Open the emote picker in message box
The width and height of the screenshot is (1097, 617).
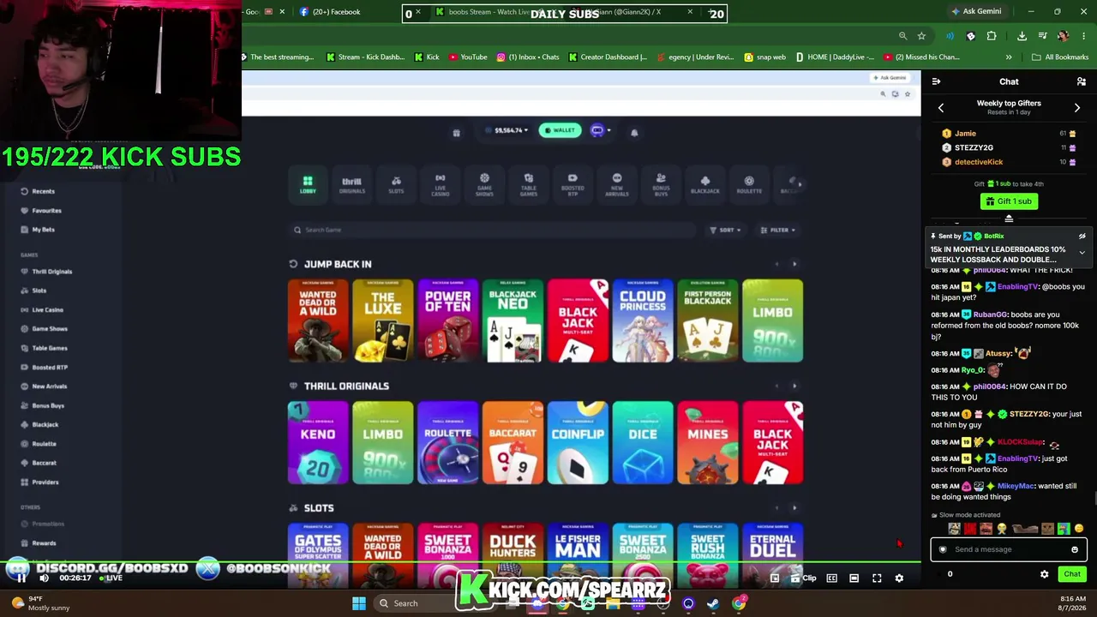click(1075, 549)
